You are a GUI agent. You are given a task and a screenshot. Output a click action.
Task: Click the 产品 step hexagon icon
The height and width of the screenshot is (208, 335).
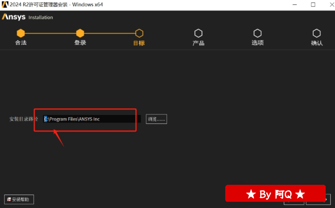point(199,33)
